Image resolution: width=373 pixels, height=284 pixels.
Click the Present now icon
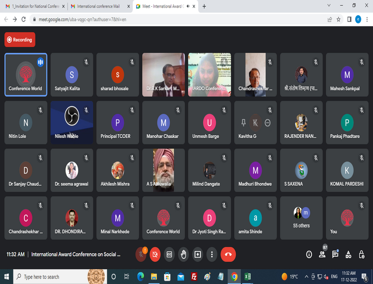(x=198, y=254)
